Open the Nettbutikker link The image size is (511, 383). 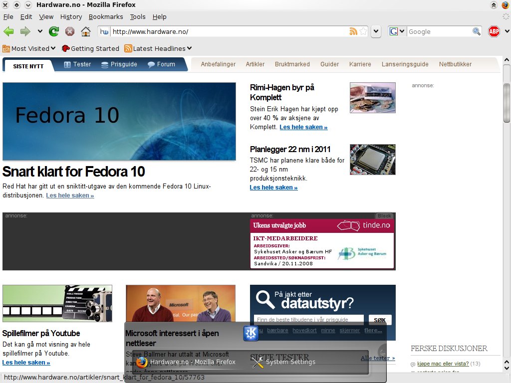(455, 64)
